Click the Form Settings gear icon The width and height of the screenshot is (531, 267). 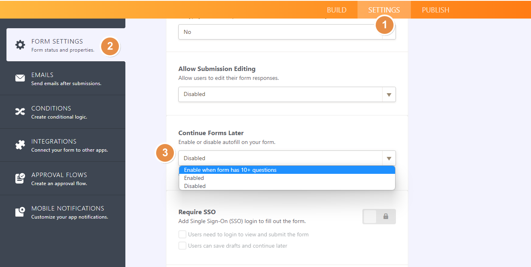click(20, 45)
